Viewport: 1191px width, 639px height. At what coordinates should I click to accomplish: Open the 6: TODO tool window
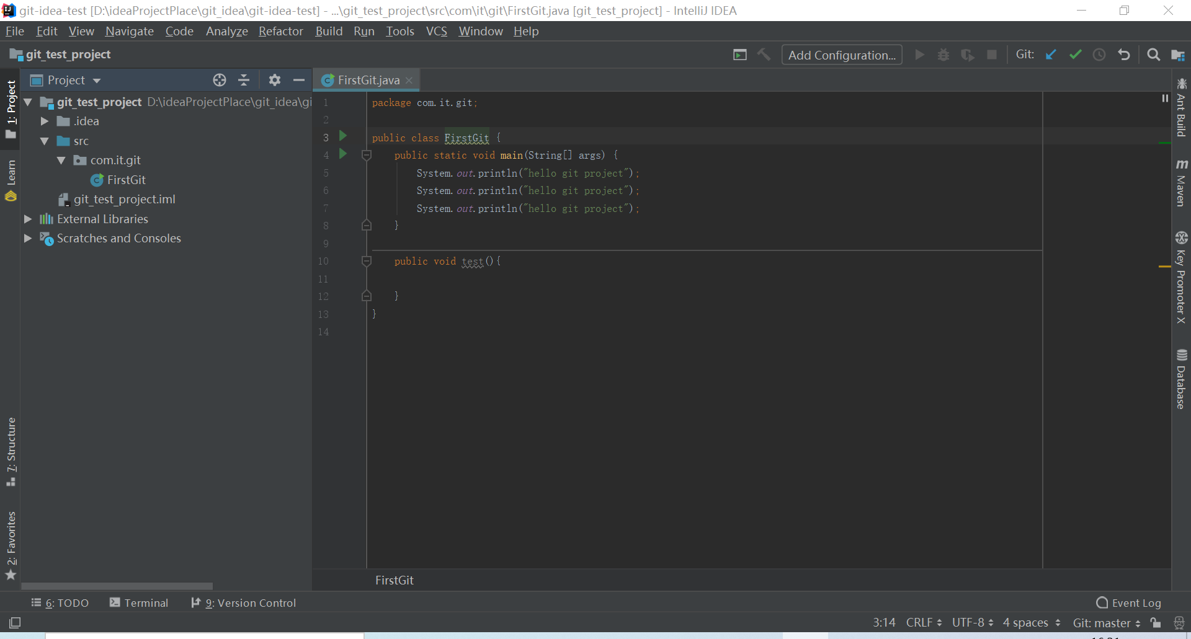coord(60,602)
